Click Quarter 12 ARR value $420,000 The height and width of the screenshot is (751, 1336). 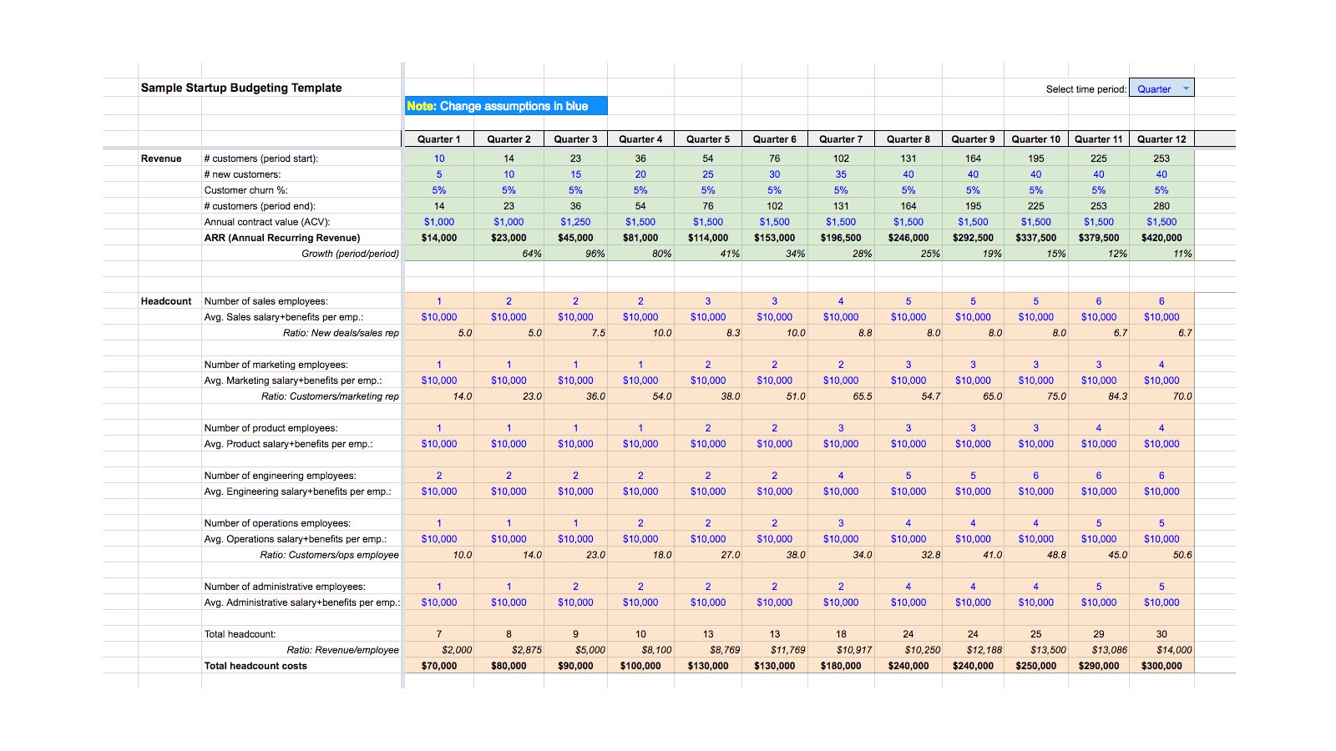coord(1161,238)
